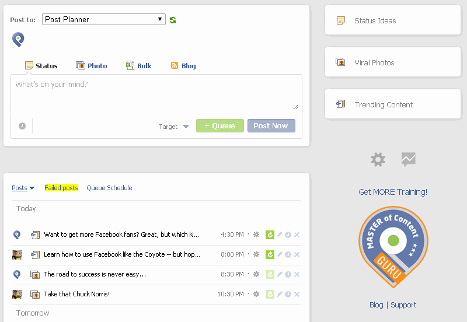The image size is (467, 322).
Task: Open the Queue Schedule tab
Action: [109, 188]
